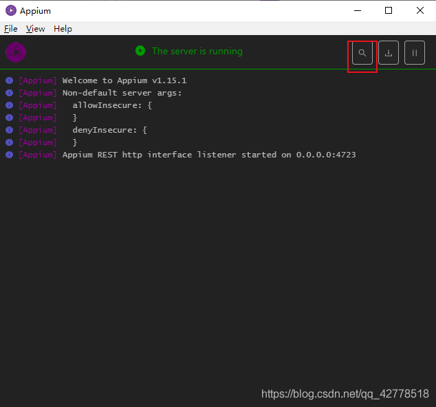
Task: Click info icon beside Welcome to Appium line
Action: coord(9,80)
